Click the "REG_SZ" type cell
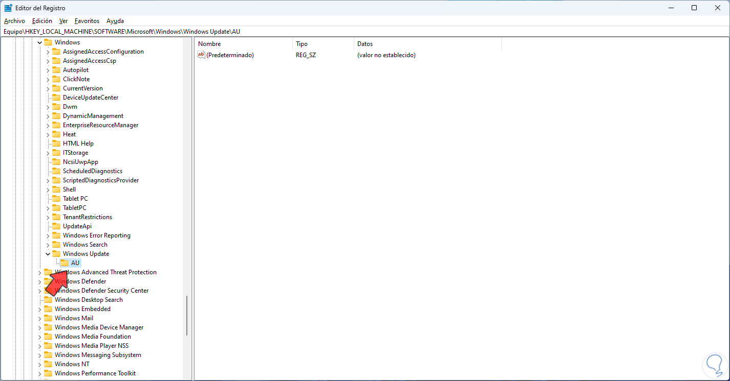730x381 pixels. point(306,55)
